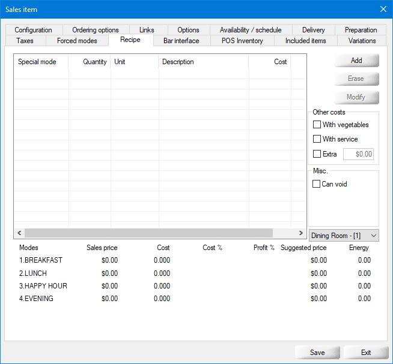Click the Add recipe button
393x364 pixels.
(x=356, y=61)
